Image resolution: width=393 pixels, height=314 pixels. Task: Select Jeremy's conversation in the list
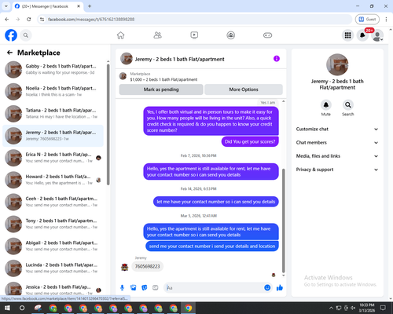click(53, 136)
